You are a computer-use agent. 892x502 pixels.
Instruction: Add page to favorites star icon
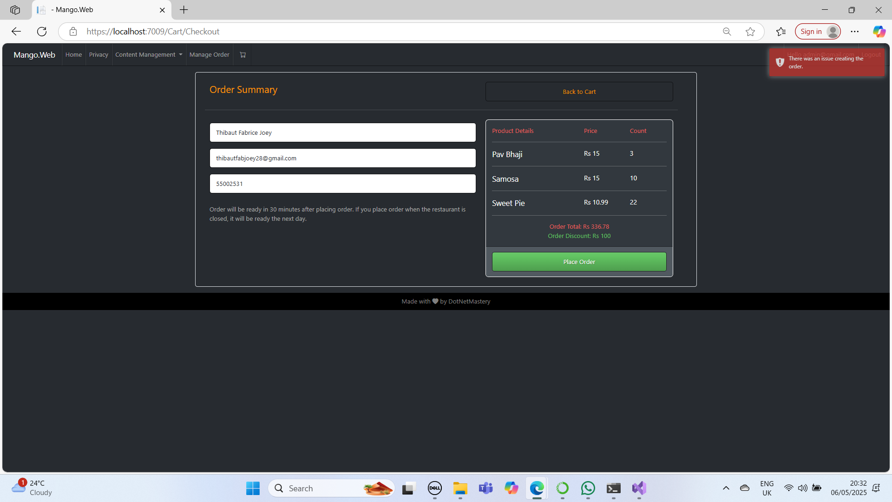point(750,32)
